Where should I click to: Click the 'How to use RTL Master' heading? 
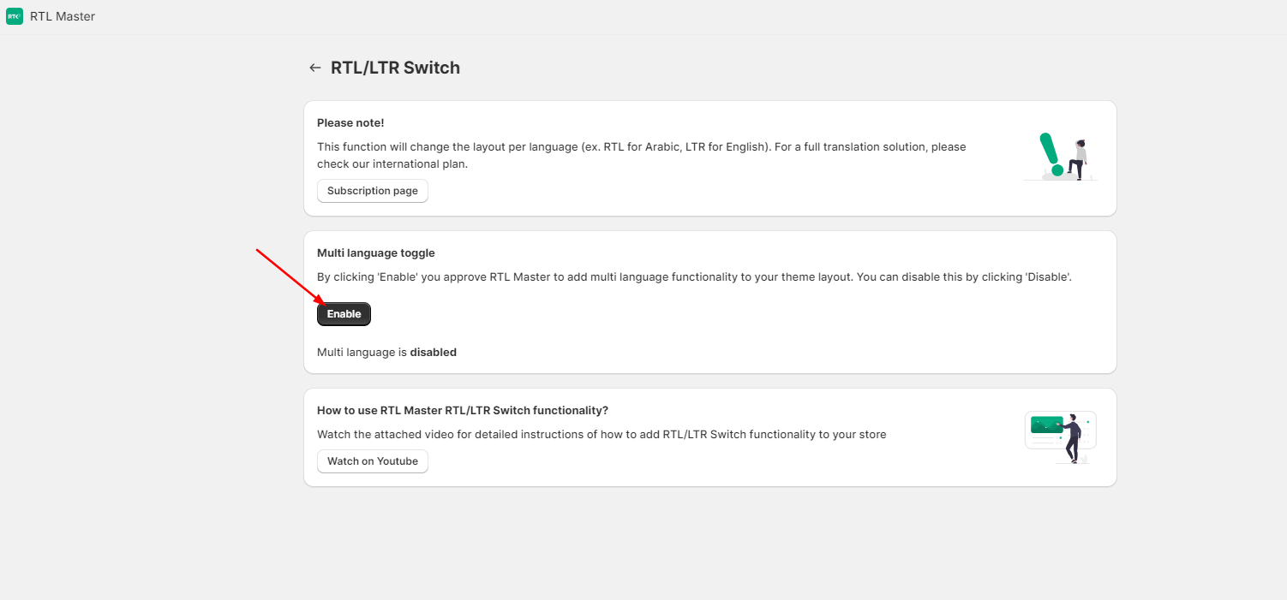point(463,411)
